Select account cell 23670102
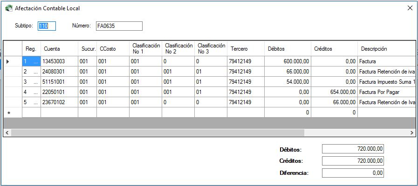The height and width of the screenshot is (186, 418). [x=60, y=102]
